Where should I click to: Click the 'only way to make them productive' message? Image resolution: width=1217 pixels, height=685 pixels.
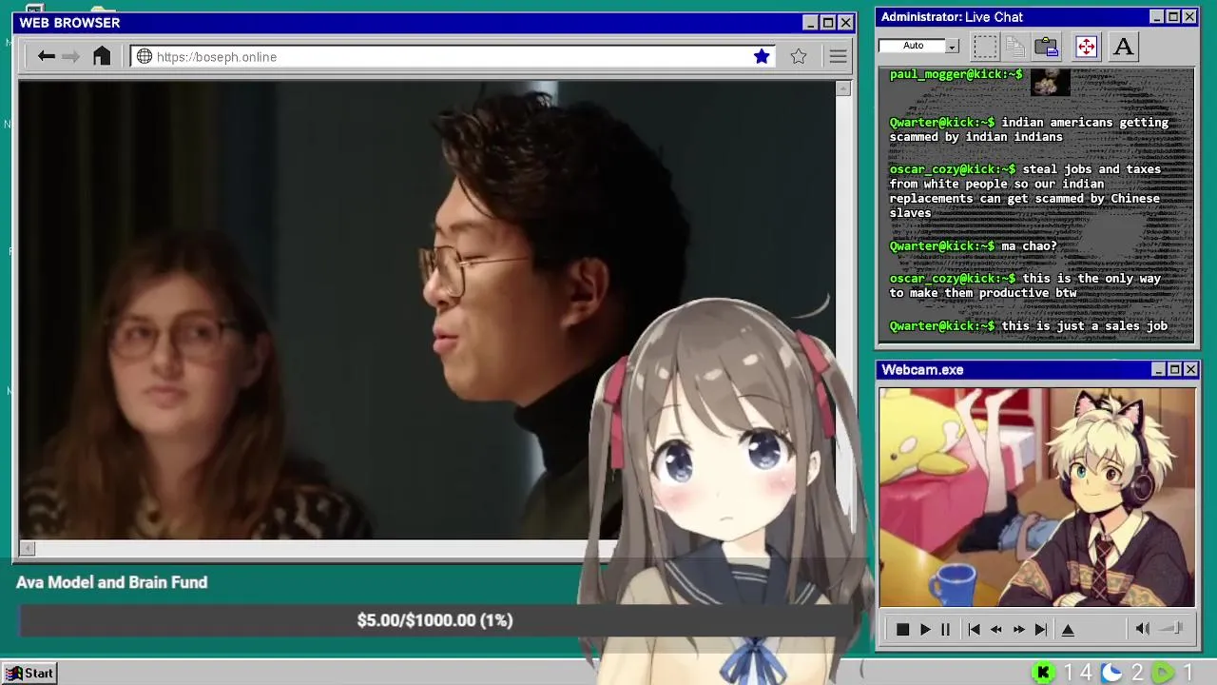(x=1025, y=285)
